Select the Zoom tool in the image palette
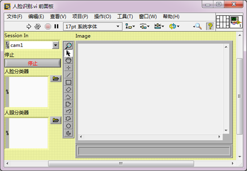Viewport: 247px width, 171px height. 68,46
